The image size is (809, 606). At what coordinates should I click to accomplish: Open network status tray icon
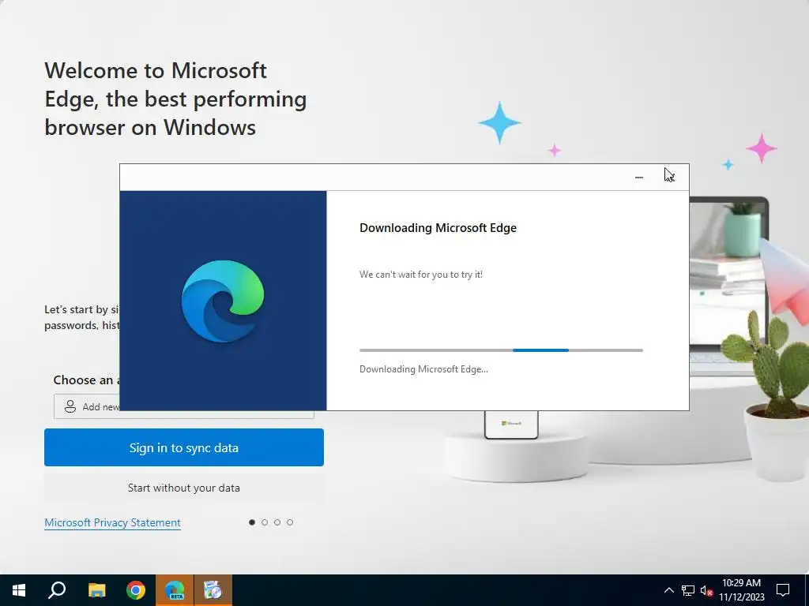(688, 590)
